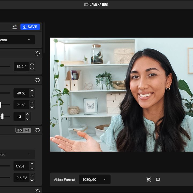This screenshot has height=193, width=193.
Task: Click the slider track beside the 83,2° field
Action: [5, 66]
